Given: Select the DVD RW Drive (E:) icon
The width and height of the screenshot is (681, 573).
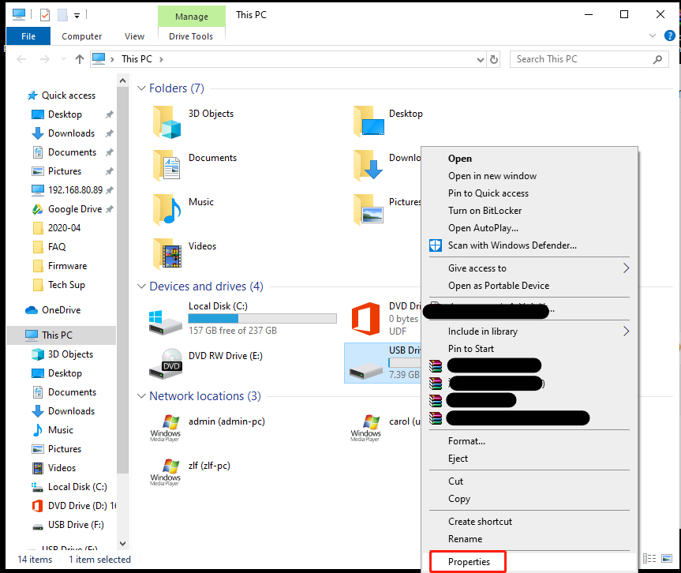Looking at the screenshot, I should (x=165, y=363).
